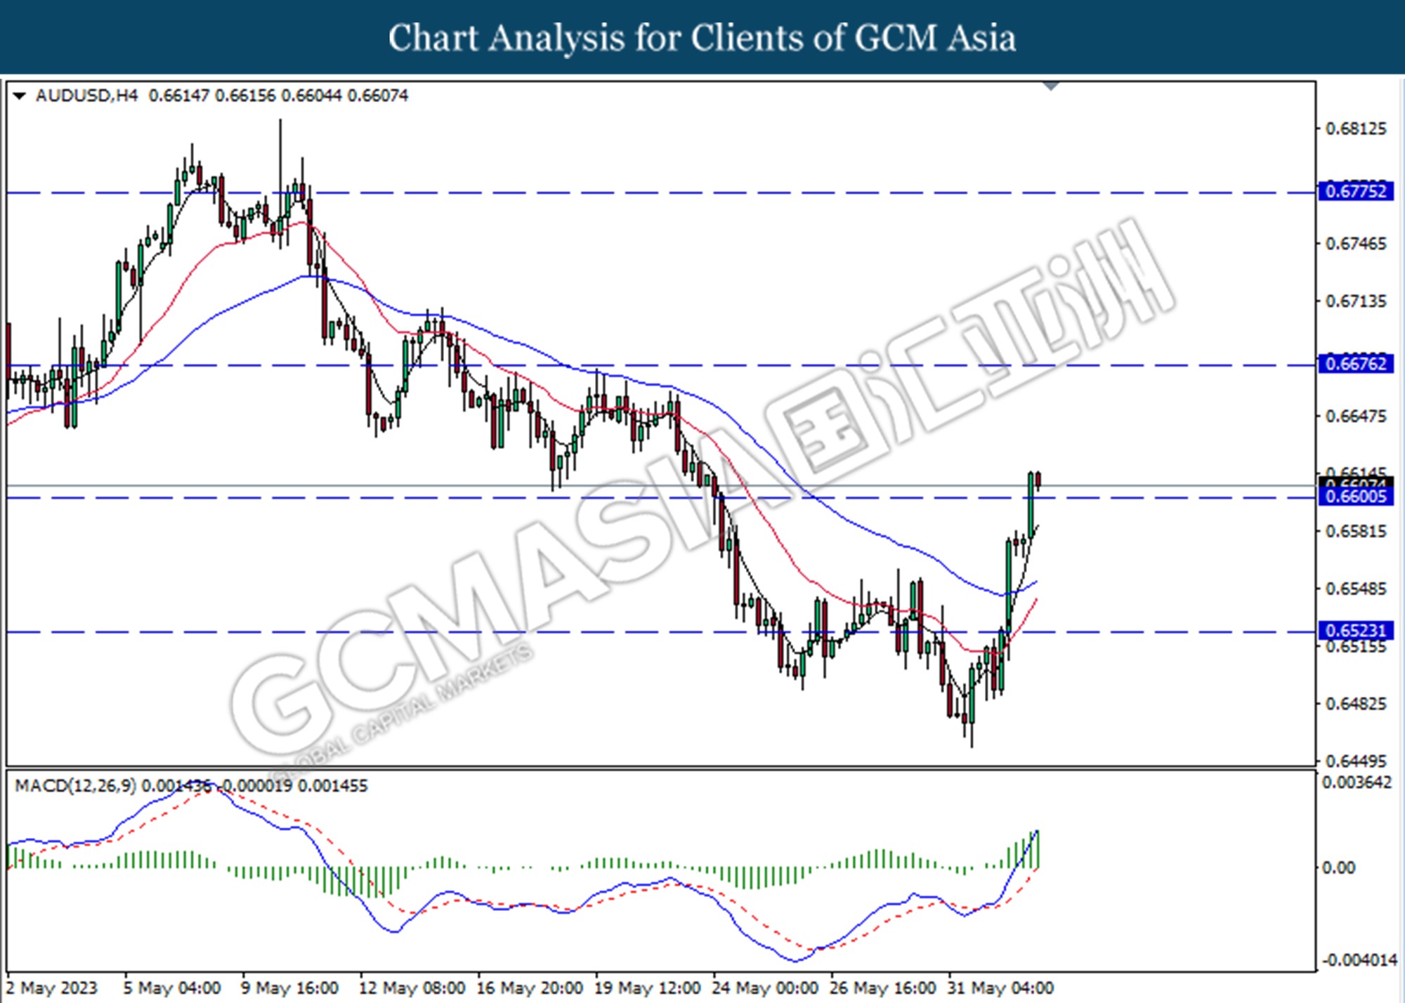Click the Chart Analysis for Clients of GCM Asia heading
Image resolution: width=1405 pixels, height=1003 pixels.
coord(702,37)
